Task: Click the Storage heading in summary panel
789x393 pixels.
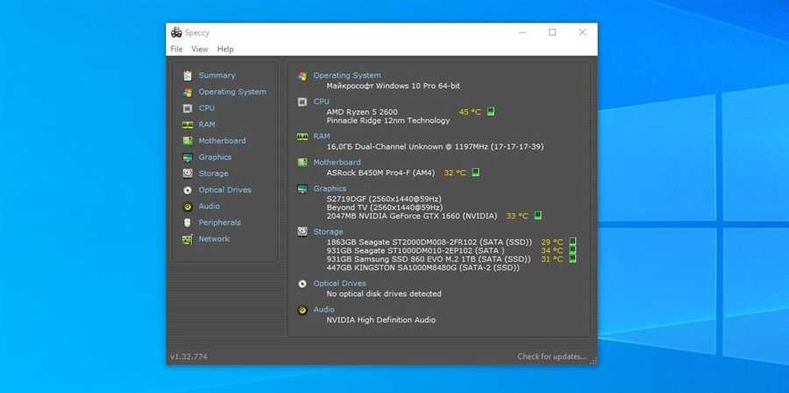Action: (328, 232)
